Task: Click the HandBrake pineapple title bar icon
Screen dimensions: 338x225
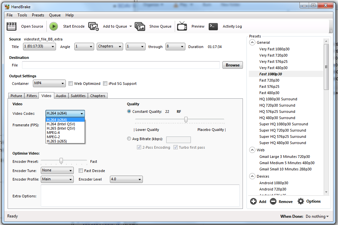Action: point(7,7)
